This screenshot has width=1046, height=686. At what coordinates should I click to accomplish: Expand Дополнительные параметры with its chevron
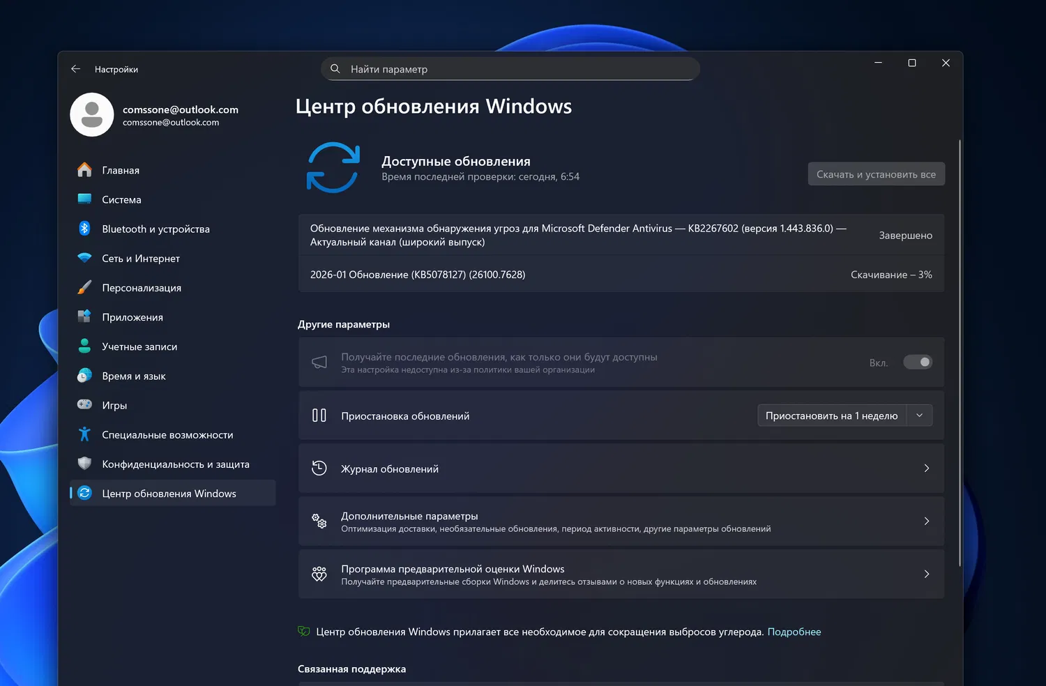tap(927, 521)
